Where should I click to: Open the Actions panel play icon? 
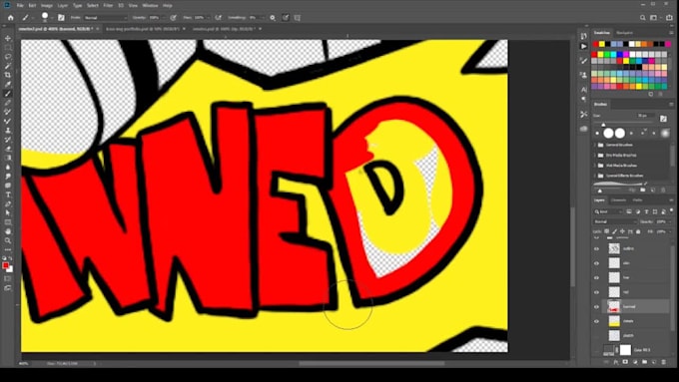(584, 46)
